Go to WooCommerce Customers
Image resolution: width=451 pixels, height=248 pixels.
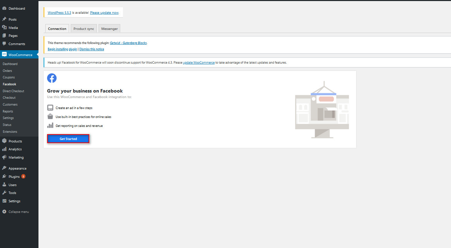(10, 104)
